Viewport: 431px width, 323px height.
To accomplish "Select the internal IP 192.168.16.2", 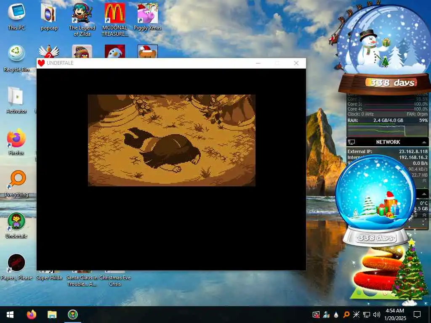I will 413,157.
